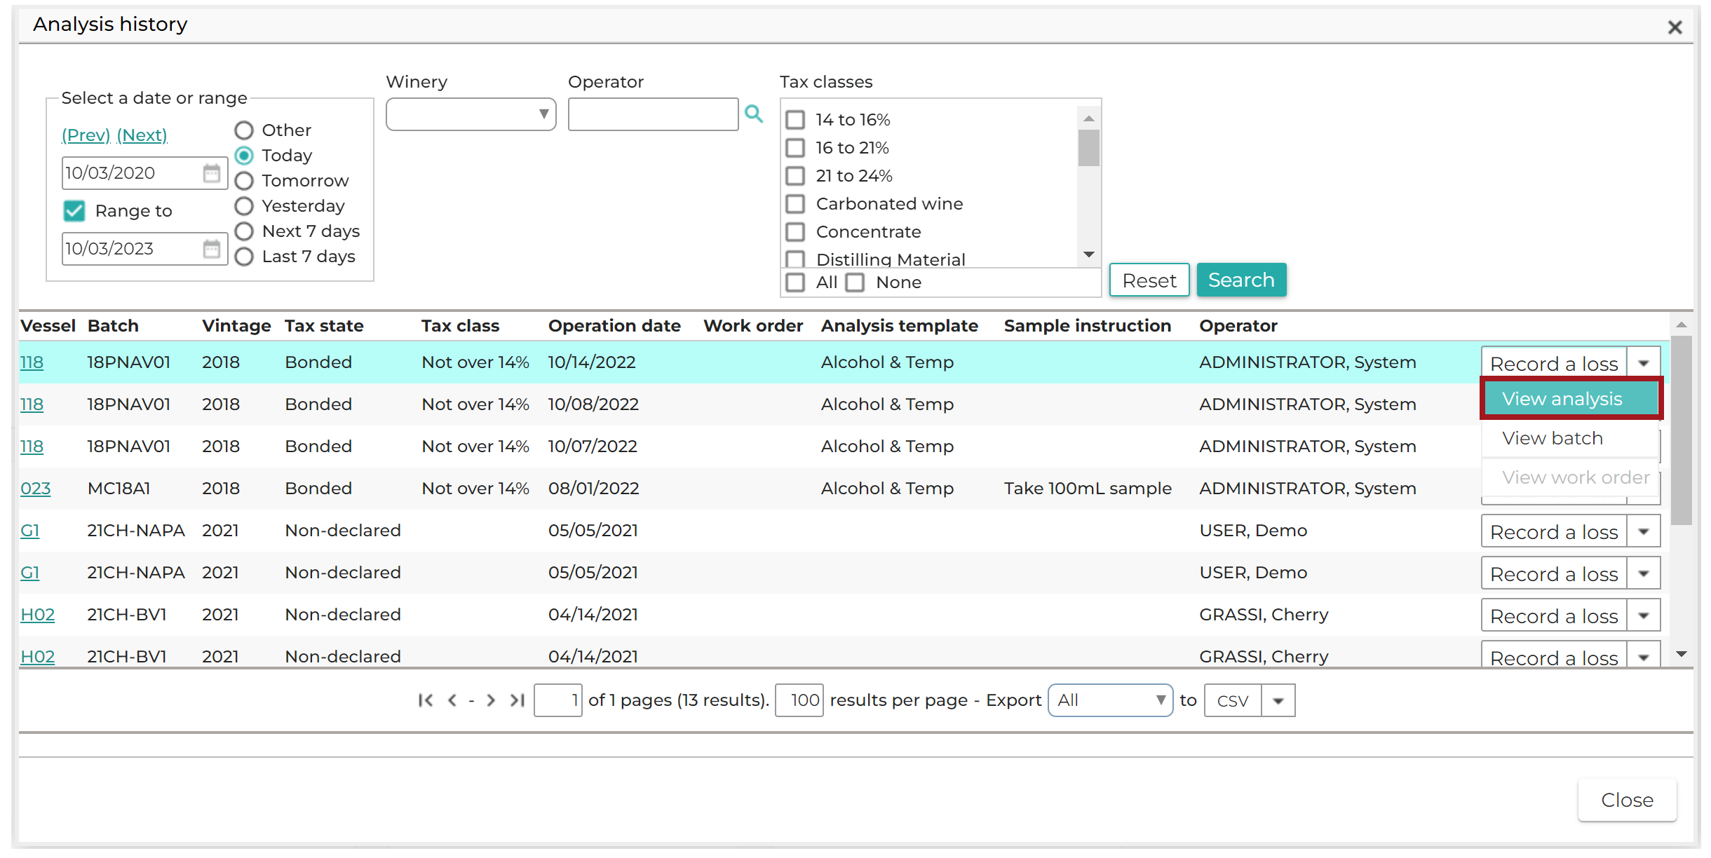This screenshot has height=858, width=1711.
Task: Close the Analysis history dialog with X
Action: tap(1675, 27)
